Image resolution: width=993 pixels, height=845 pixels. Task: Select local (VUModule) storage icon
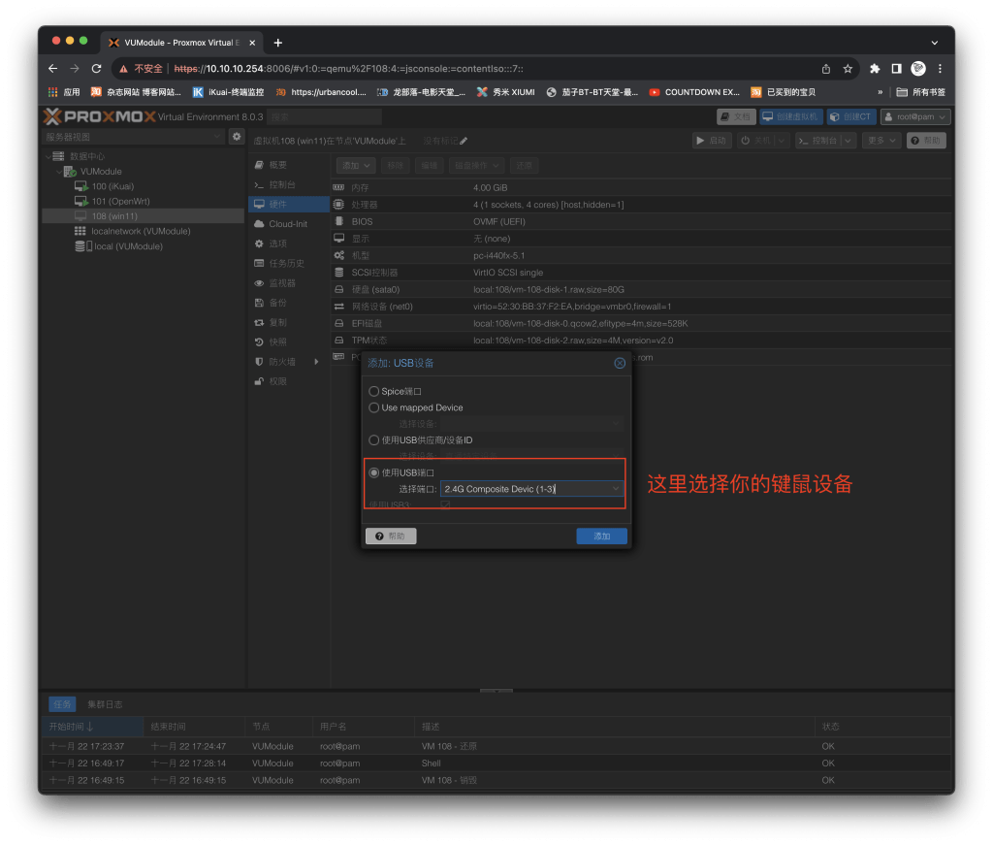pyautogui.click(x=80, y=246)
